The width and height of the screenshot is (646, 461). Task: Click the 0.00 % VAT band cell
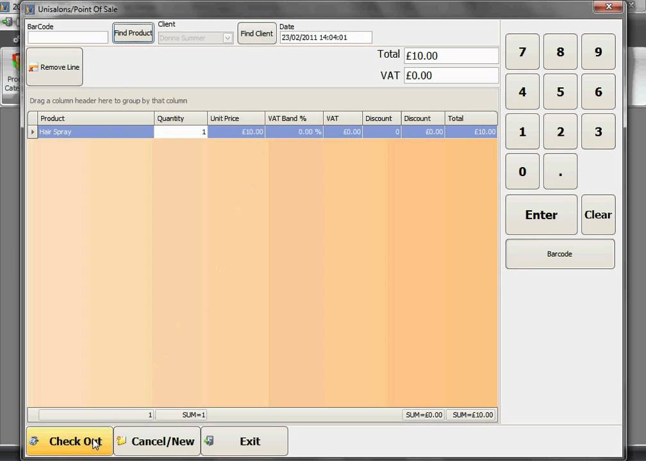[294, 132]
